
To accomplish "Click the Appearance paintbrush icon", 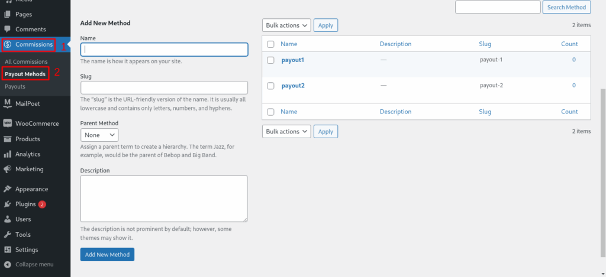I will click(x=8, y=189).
